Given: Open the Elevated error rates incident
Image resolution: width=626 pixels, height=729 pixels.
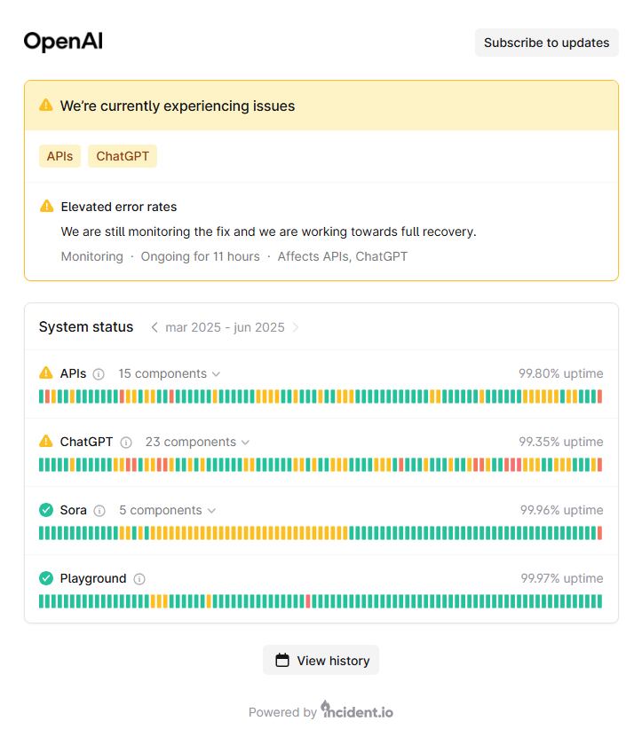Looking at the screenshot, I should [119, 207].
